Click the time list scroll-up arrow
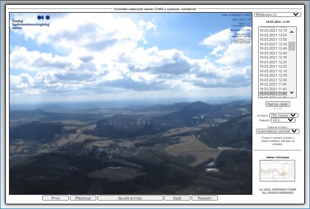Image resolution: width=310 pixels, height=209 pixels. pyautogui.click(x=292, y=32)
